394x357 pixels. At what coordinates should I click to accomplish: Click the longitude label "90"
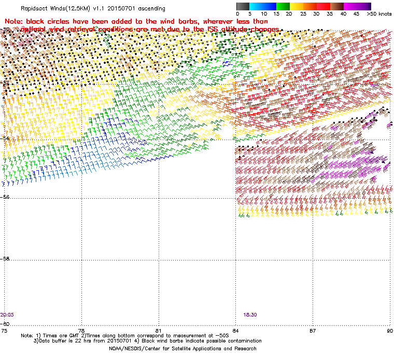pyautogui.click(x=390, y=331)
